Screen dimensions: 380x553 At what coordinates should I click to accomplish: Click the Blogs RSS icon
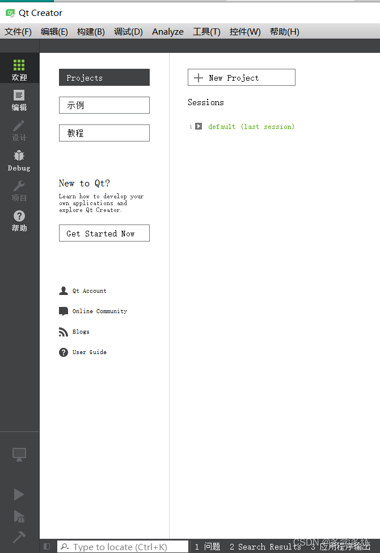[64, 332]
